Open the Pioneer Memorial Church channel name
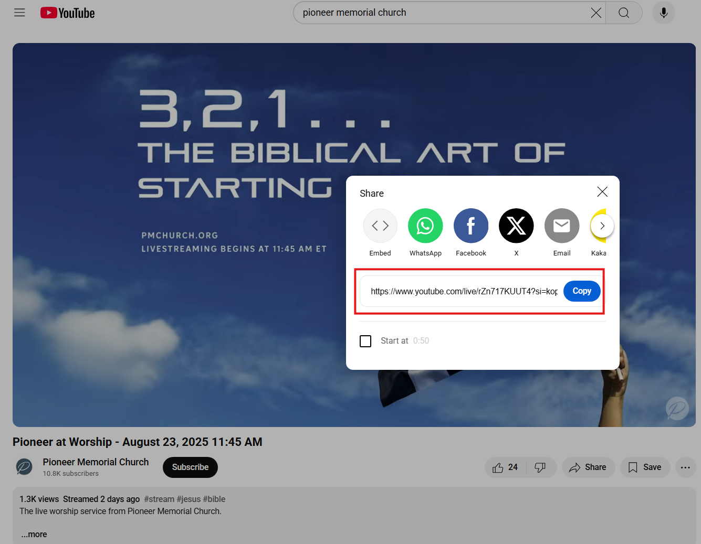701x544 pixels. click(x=96, y=462)
